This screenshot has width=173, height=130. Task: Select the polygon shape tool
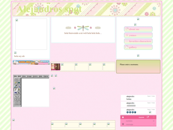19,100
